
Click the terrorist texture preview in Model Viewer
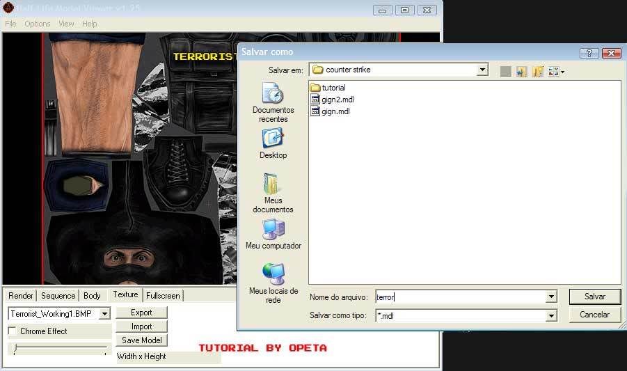click(140, 158)
